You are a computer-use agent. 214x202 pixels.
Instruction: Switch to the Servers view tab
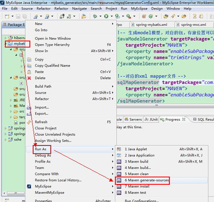(x=133, y=120)
